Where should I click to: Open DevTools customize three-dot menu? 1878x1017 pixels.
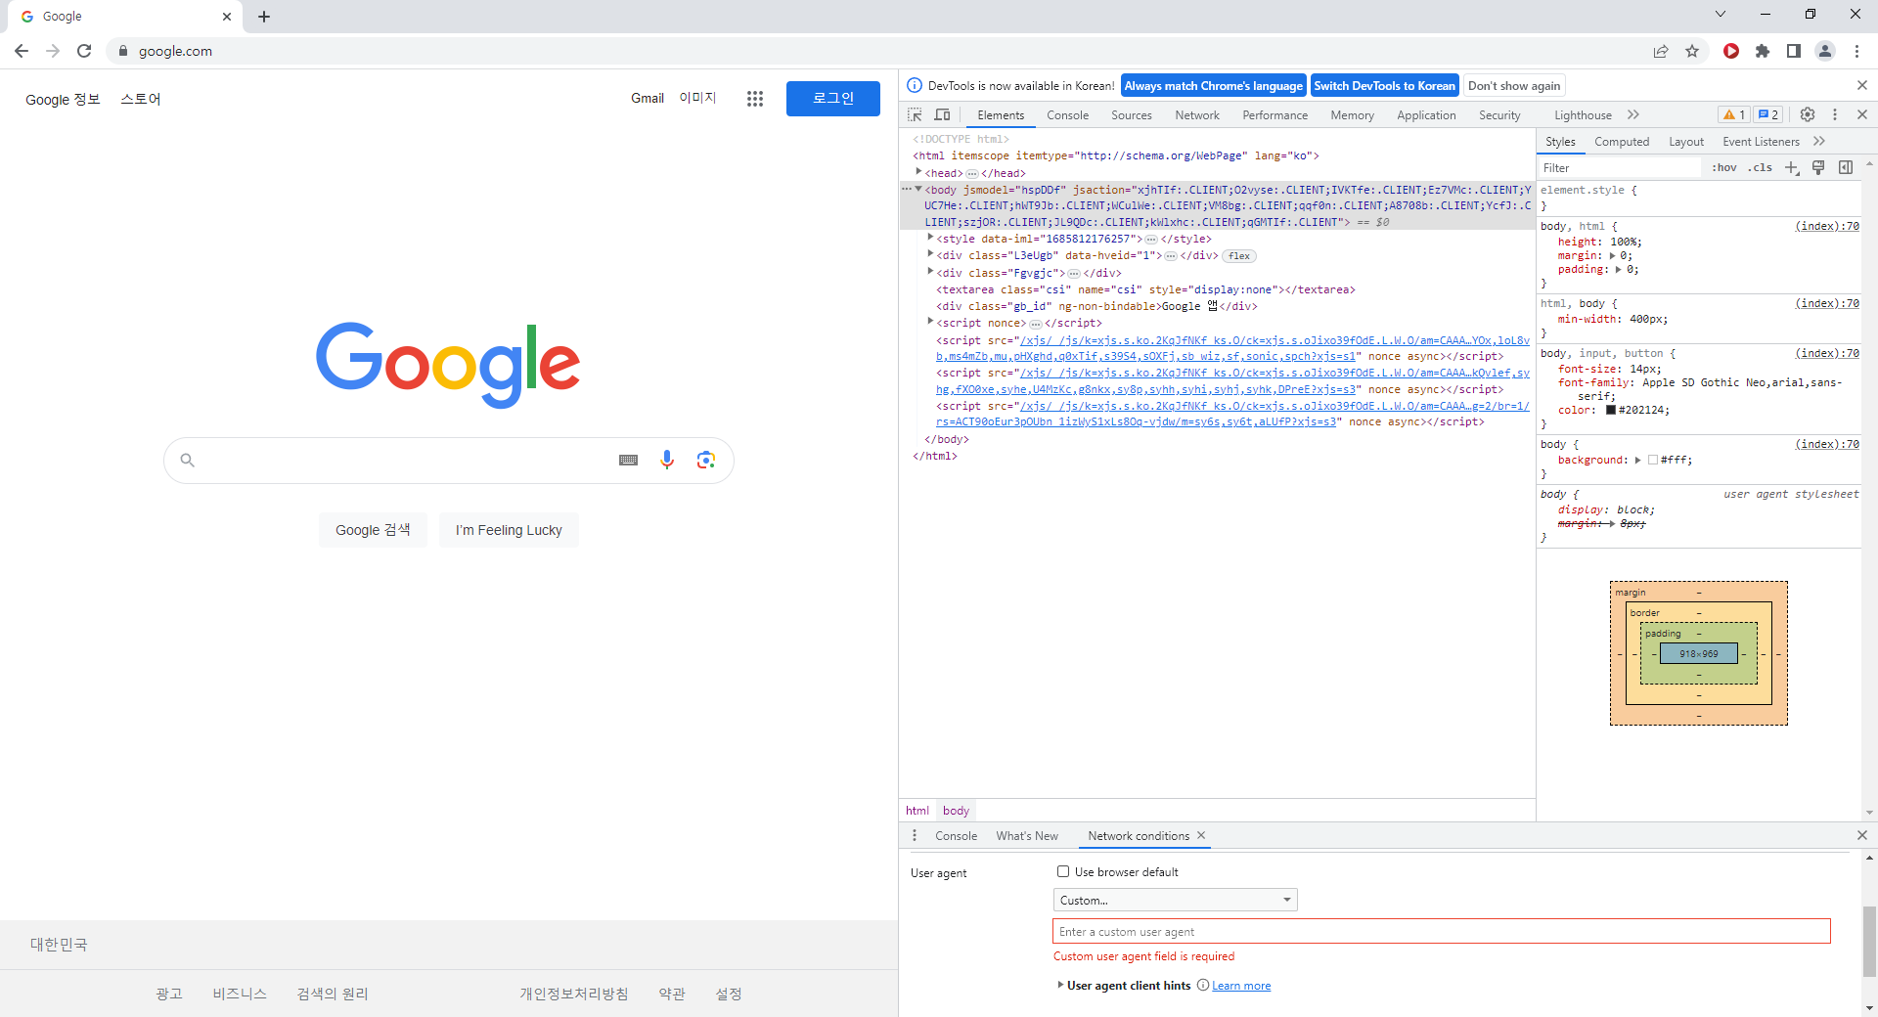(1835, 114)
